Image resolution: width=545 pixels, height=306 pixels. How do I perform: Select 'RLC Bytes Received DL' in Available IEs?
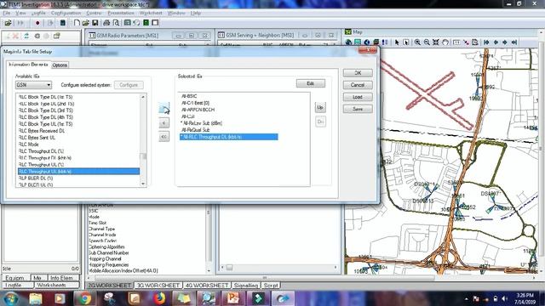point(78,131)
